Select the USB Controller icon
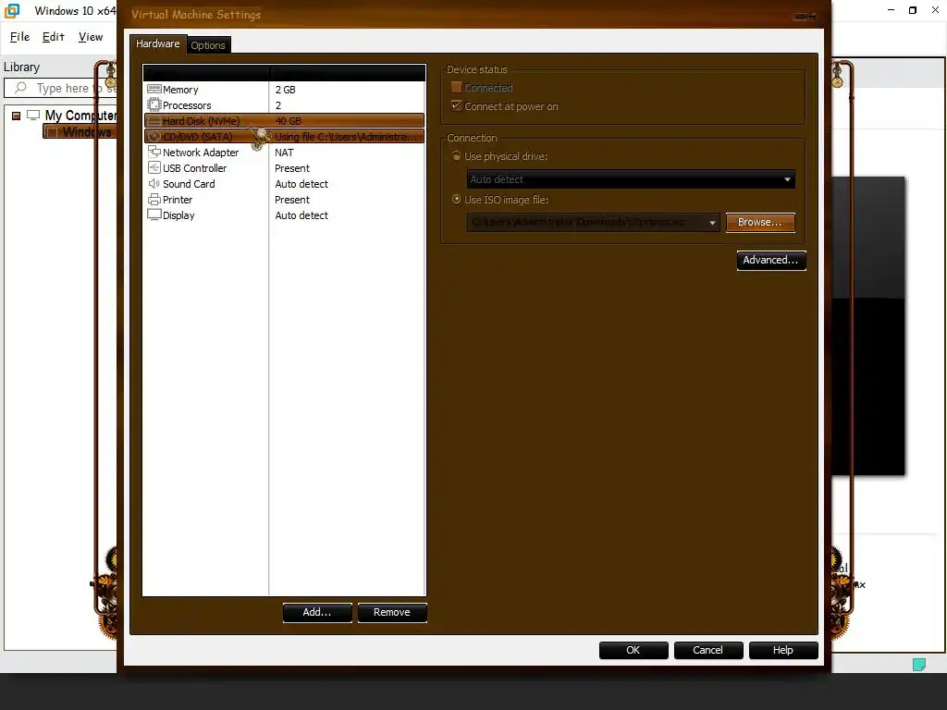Screen dimensions: 947x710 point(154,168)
